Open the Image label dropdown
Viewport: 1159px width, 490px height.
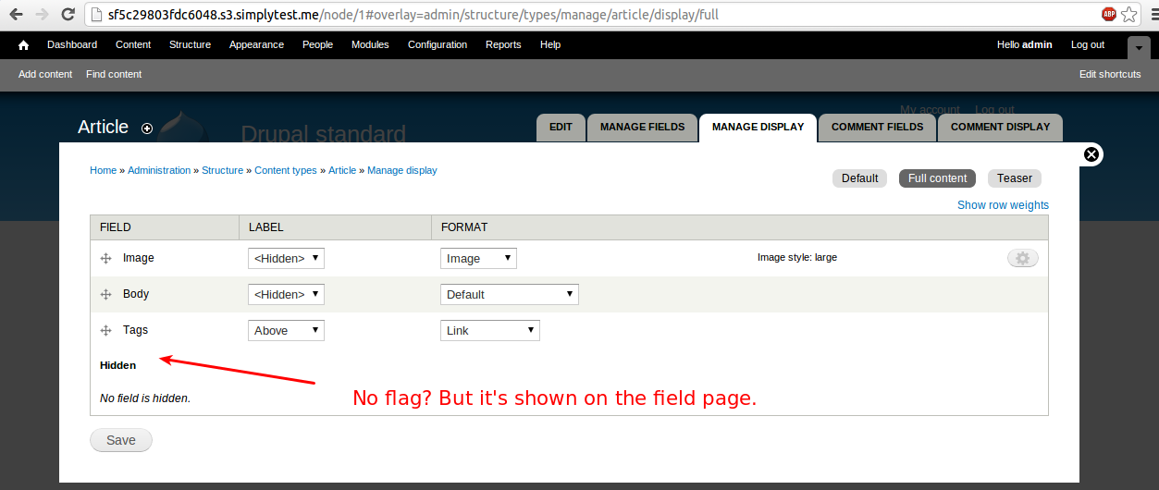click(286, 258)
